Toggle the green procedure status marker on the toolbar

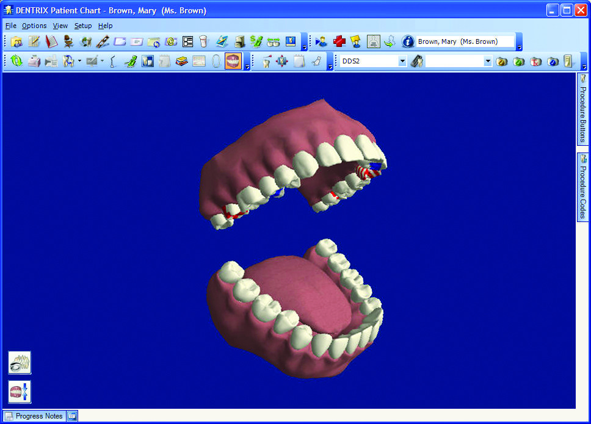point(517,61)
